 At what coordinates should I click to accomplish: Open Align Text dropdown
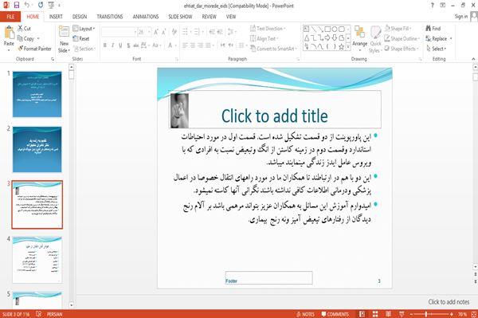point(264,38)
